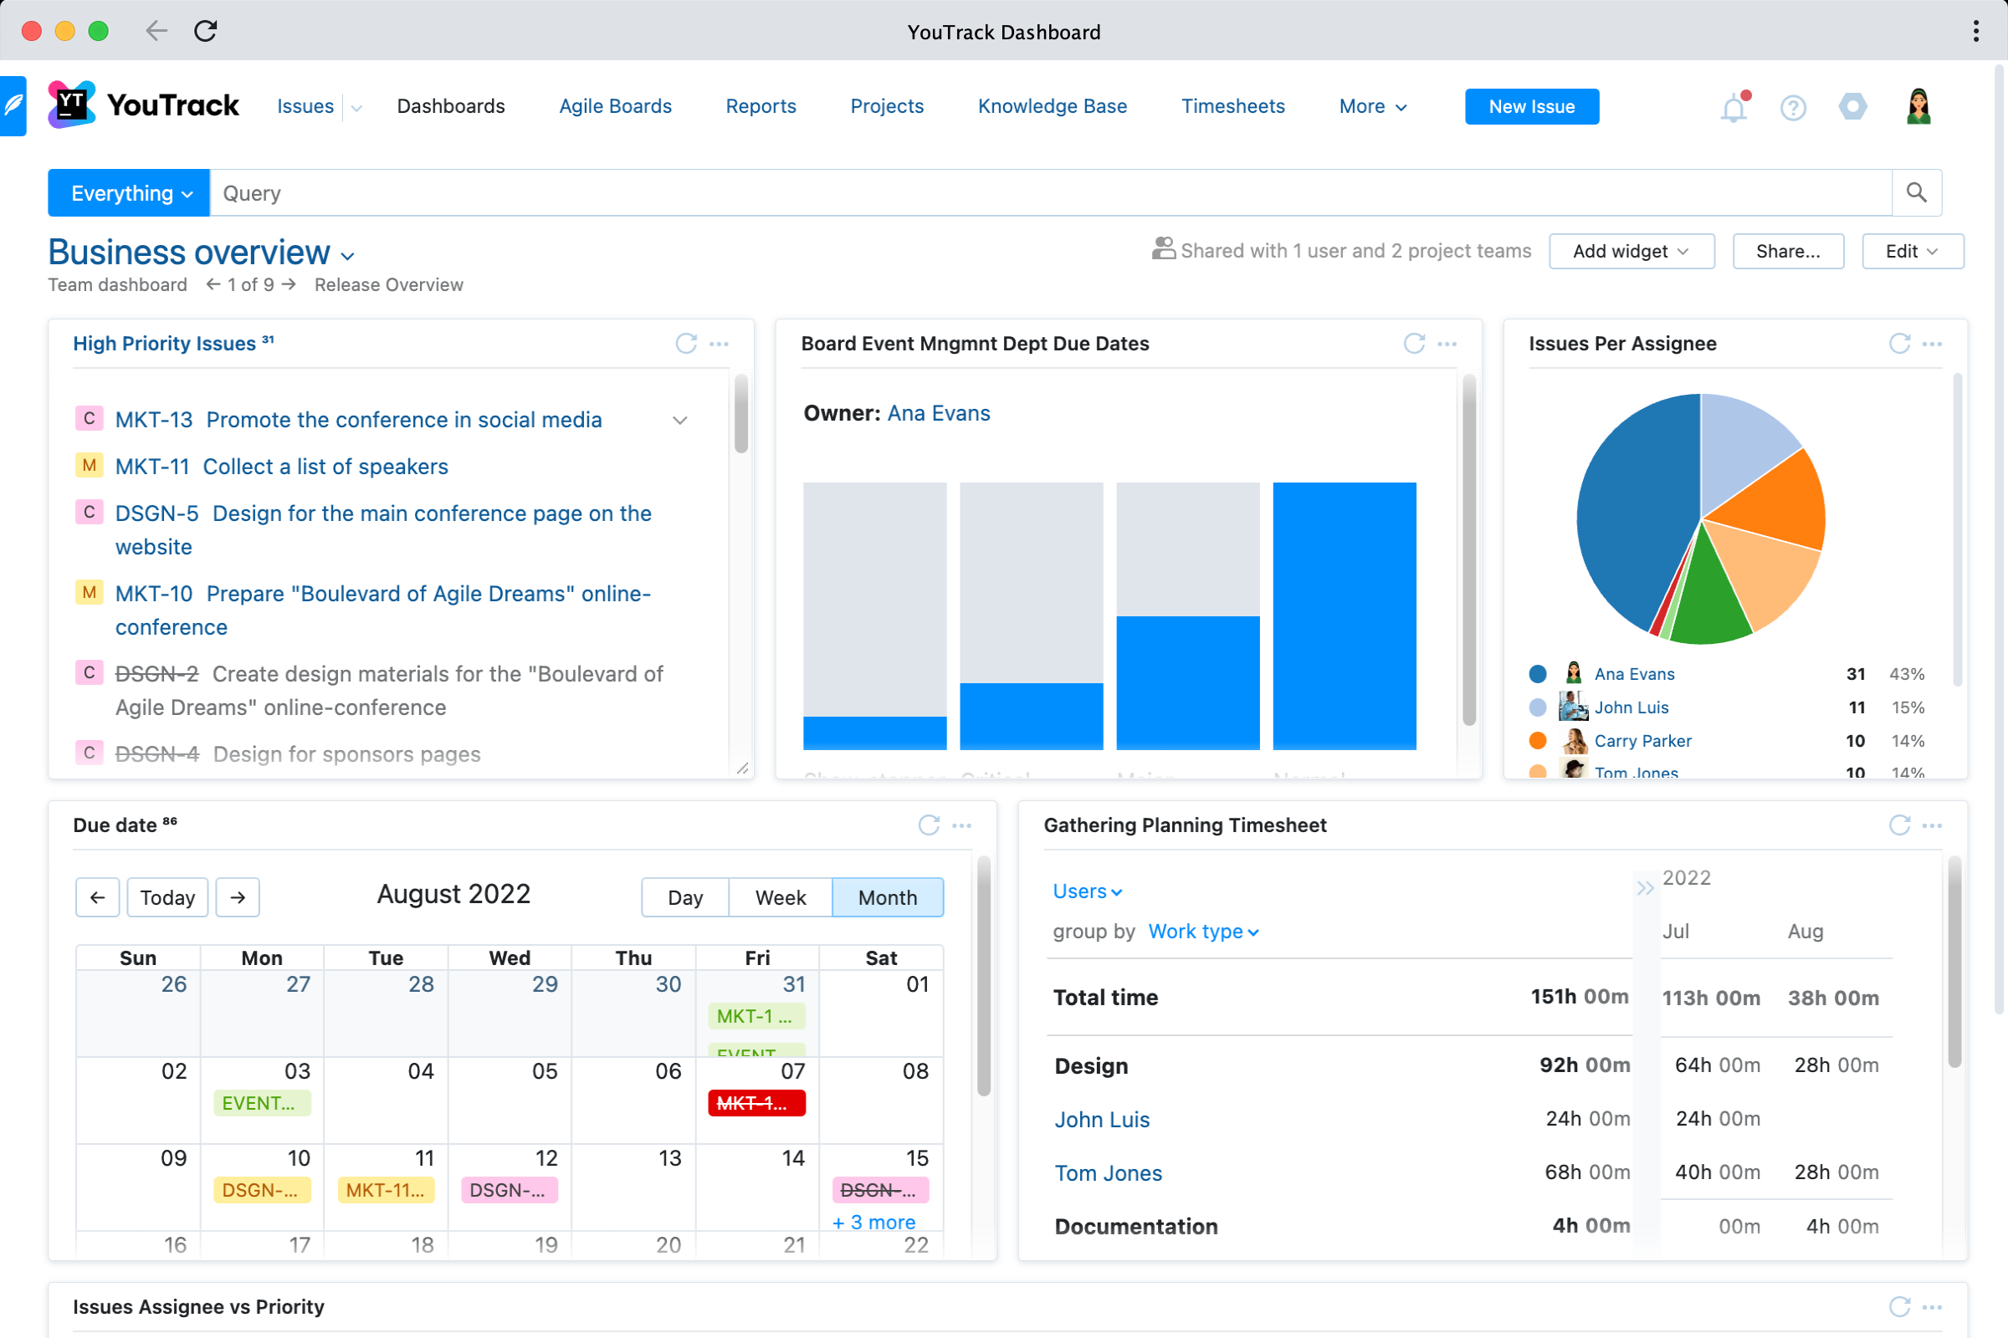Show the + 3 more calendar events
The height and width of the screenshot is (1338, 2008).
(x=873, y=1222)
